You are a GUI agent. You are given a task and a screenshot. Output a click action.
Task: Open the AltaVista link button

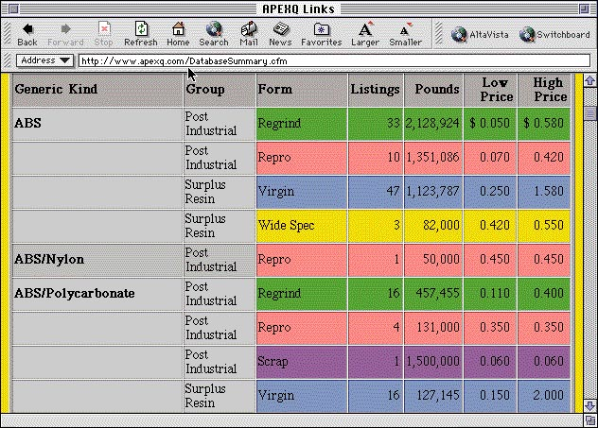pos(480,35)
